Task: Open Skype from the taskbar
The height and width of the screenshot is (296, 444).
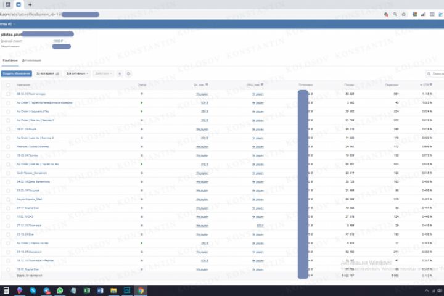Action: pos(33,290)
